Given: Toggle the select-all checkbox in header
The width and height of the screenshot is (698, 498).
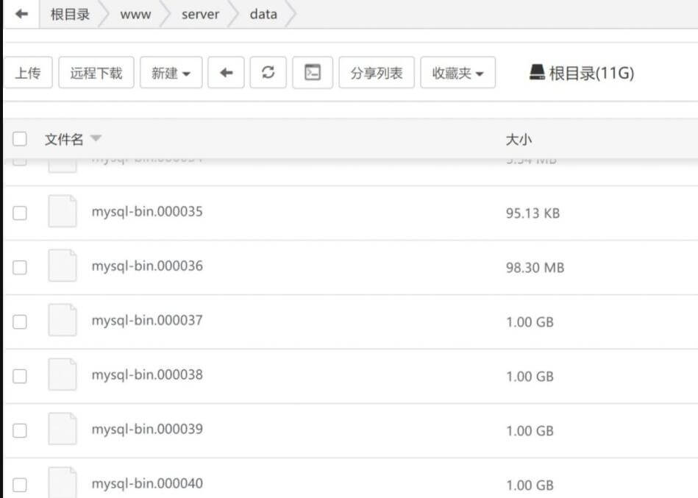Looking at the screenshot, I should (x=20, y=139).
